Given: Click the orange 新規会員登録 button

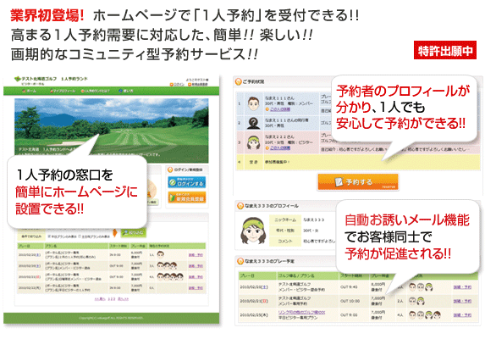Looking at the screenshot, I should click(187, 197).
